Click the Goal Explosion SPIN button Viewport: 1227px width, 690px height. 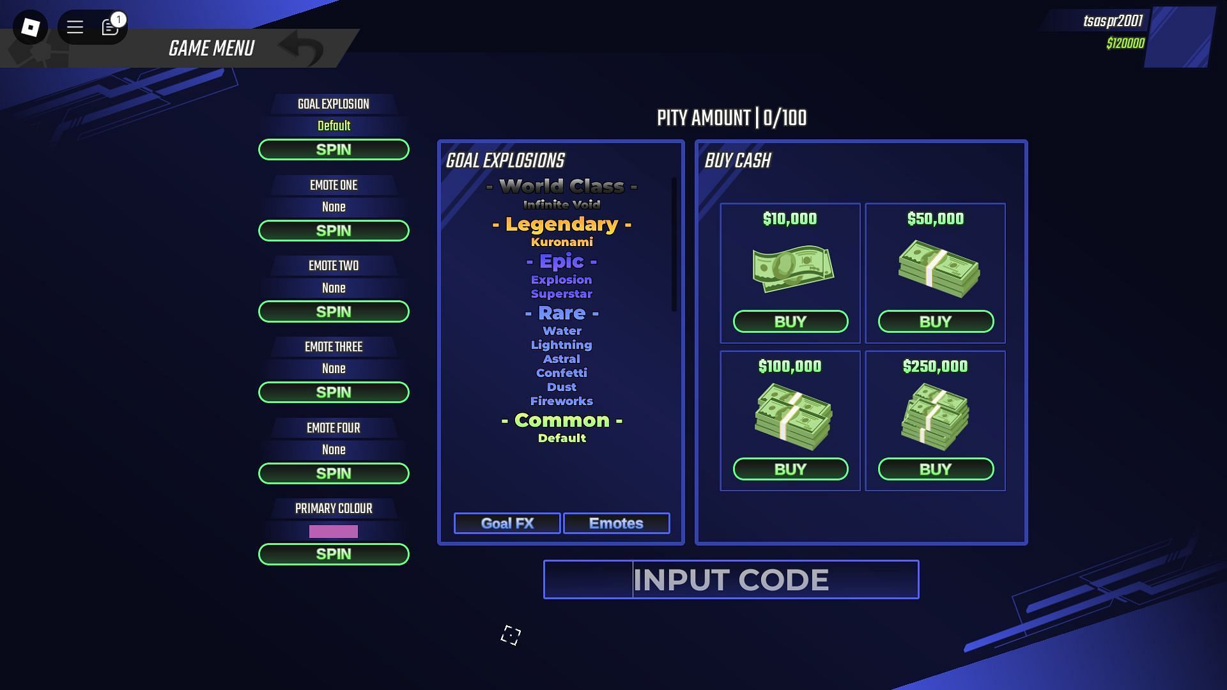tap(333, 149)
